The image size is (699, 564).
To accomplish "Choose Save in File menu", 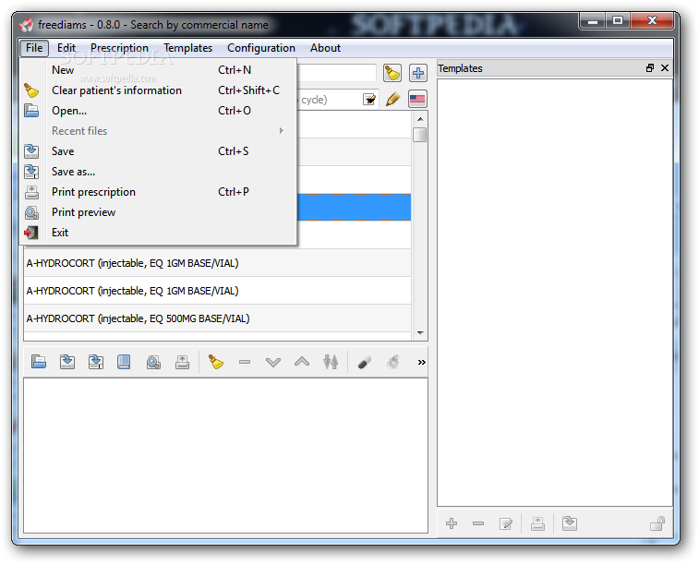I will tap(158, 151).
